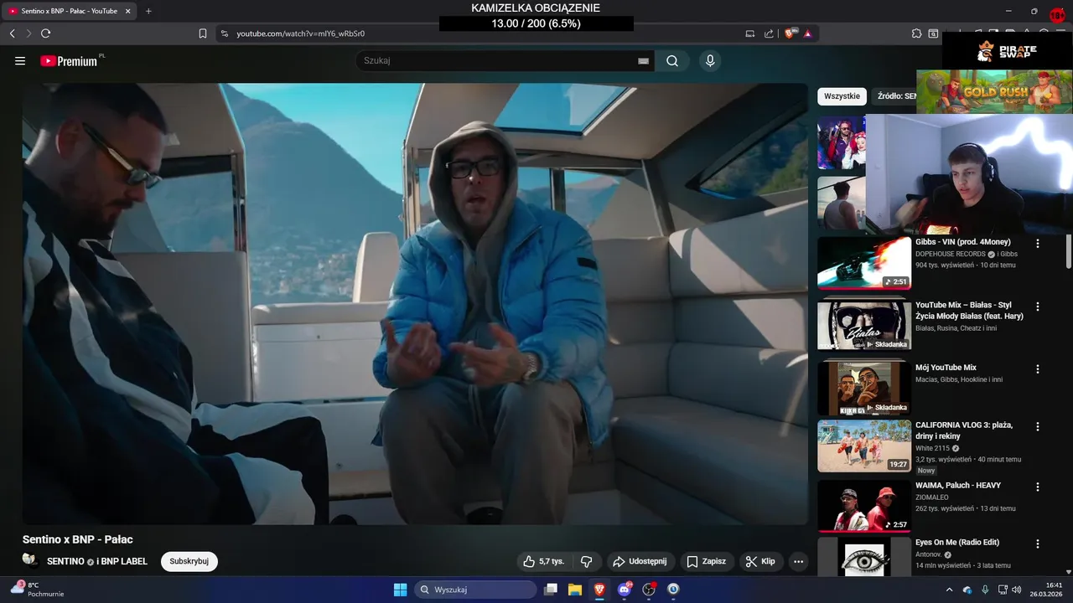The width and height of the screenshot is (1073, 603).
Task: Click the video player area
Action: click(415, 304)
